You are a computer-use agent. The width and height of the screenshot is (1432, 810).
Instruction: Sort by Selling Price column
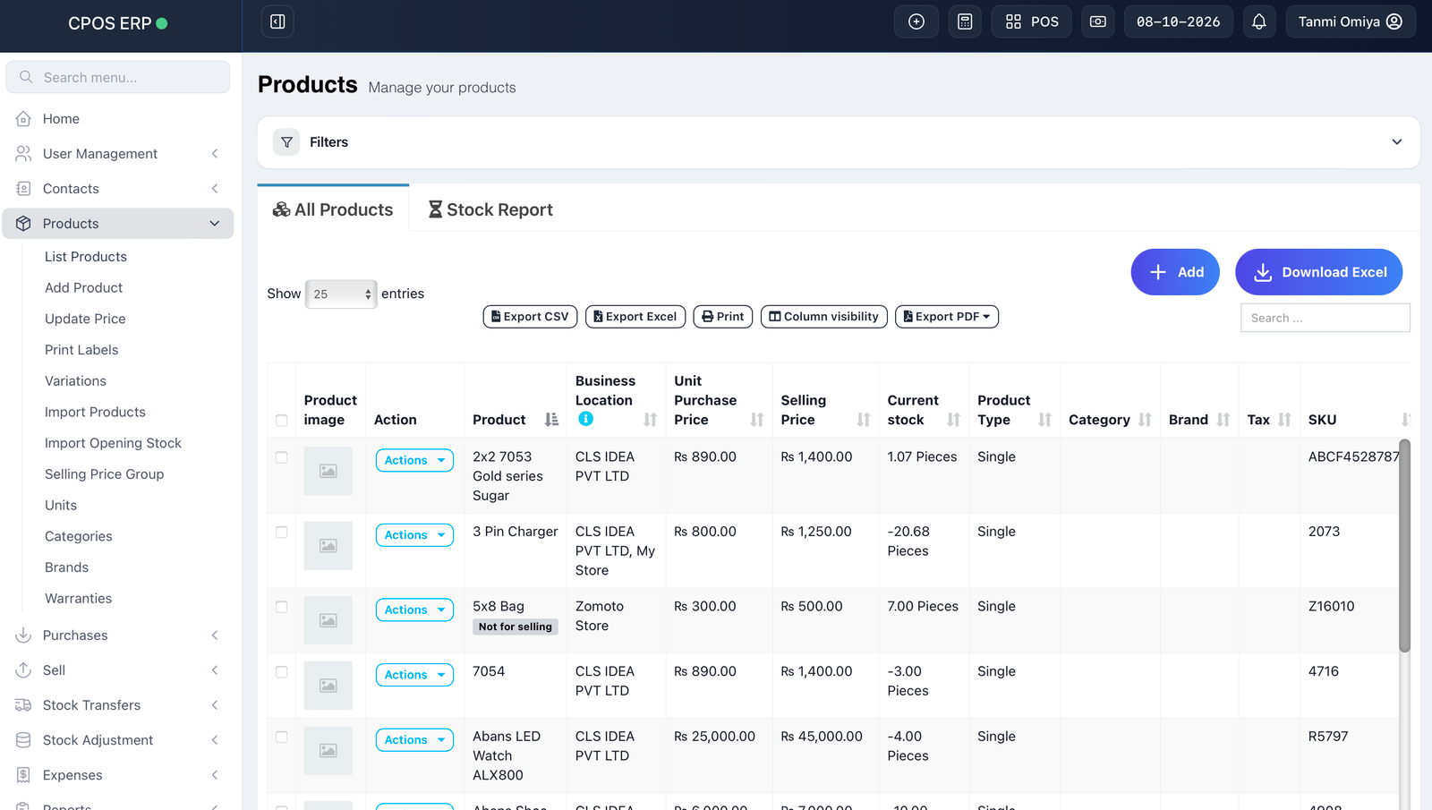point(864,420)
